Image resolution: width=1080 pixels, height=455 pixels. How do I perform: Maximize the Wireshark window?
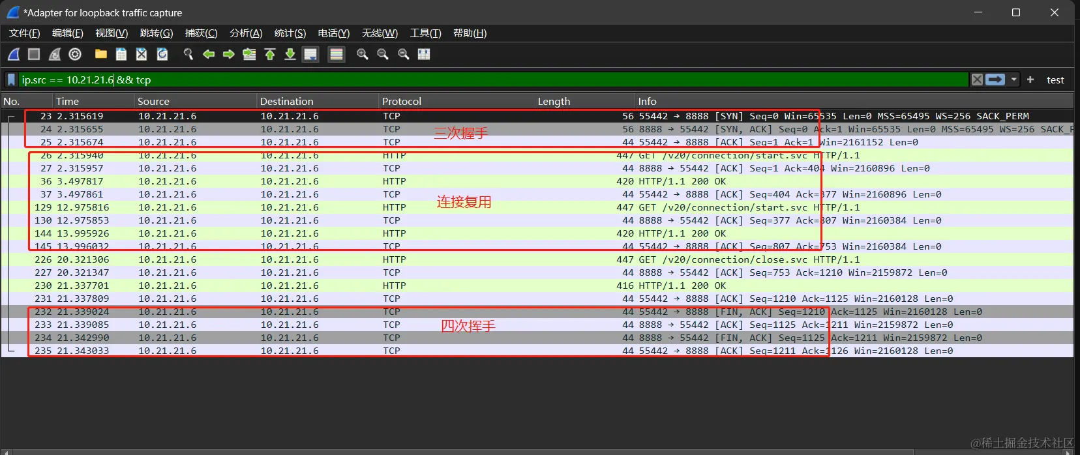click(x=1015, y=12)
